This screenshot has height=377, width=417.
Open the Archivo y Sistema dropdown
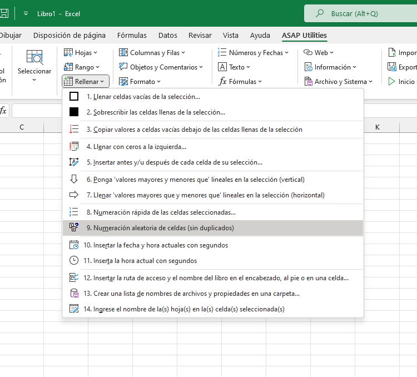coord(338,81)
